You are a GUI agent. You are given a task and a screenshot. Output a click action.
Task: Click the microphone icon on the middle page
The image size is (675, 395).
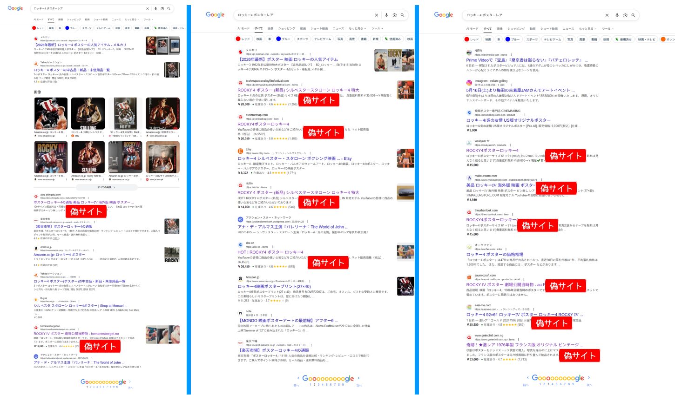coord(386,15)
